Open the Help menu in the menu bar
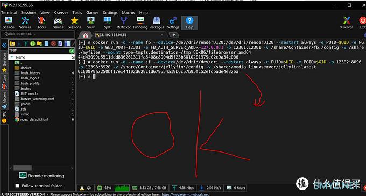Screen dimensions: 366x196 pyautogui.click(x=144, y=12)
